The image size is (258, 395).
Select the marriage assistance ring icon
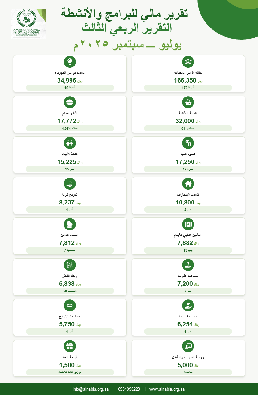point(70,305)
